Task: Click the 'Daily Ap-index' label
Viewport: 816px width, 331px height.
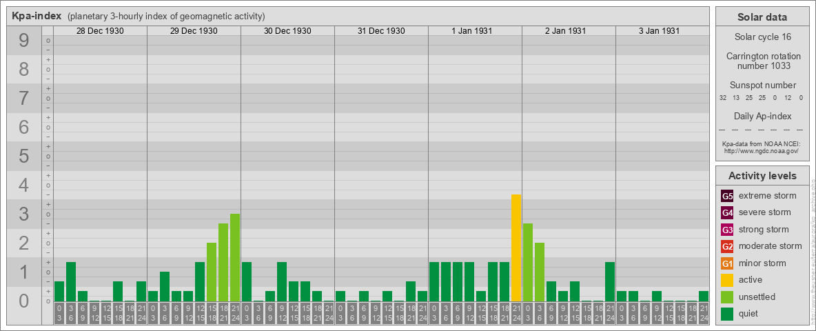Action: click(762, 116)
